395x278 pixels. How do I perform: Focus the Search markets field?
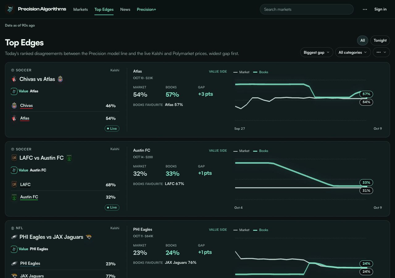(x=307, y=9)
